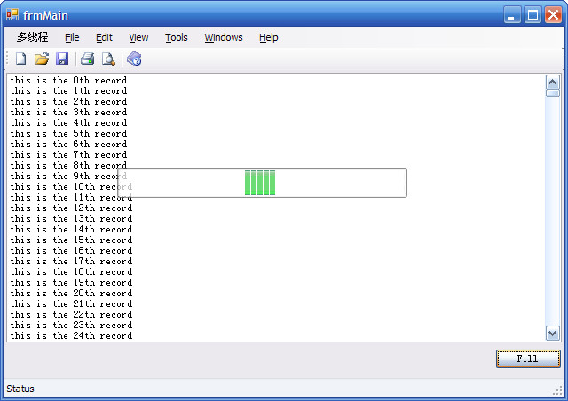Image resolution: width=568 pixels, height=401 pixels.
Task: Click the frmMain window title icon
Action: [12, 15]
